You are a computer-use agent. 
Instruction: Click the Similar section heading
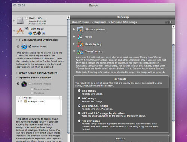tap(120, 138)
